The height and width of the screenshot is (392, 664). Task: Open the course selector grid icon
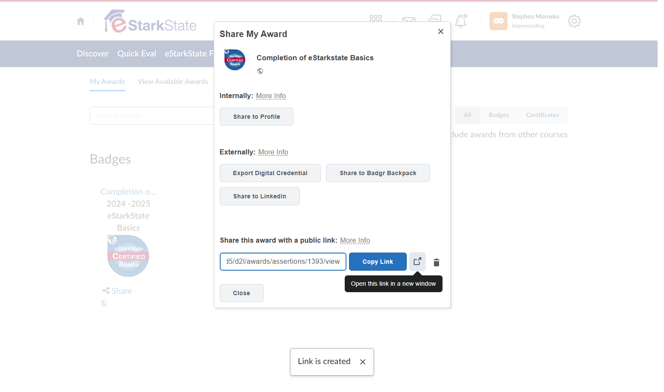click(376, 19)
